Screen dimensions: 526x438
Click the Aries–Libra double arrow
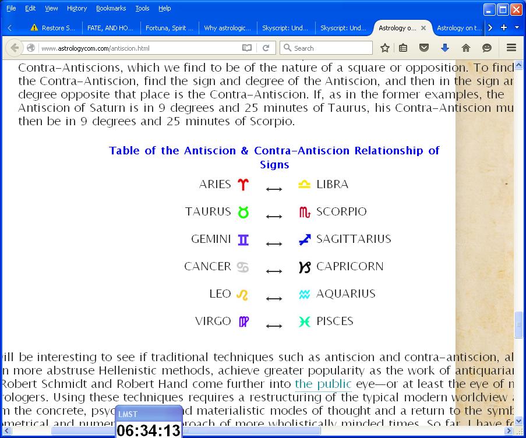point(274,189)
